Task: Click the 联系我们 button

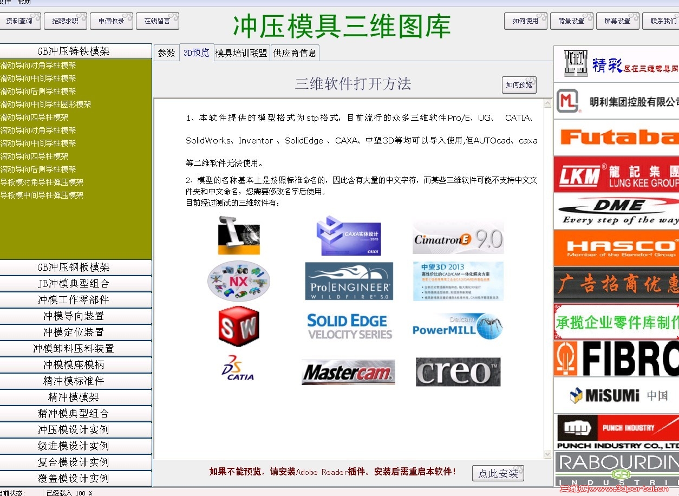Action: click(x=661, y=21)
